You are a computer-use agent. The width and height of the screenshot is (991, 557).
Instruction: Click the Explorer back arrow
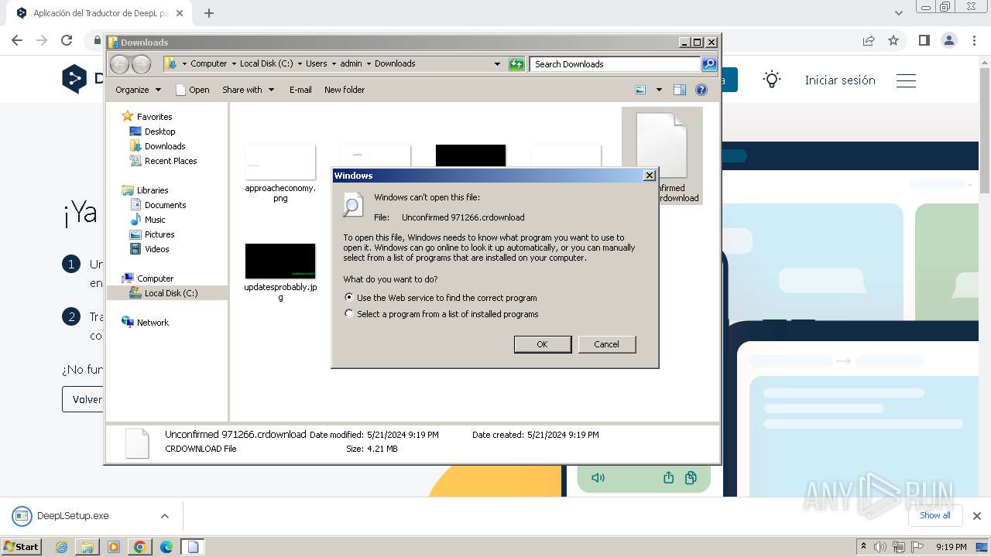pos(120,64)
